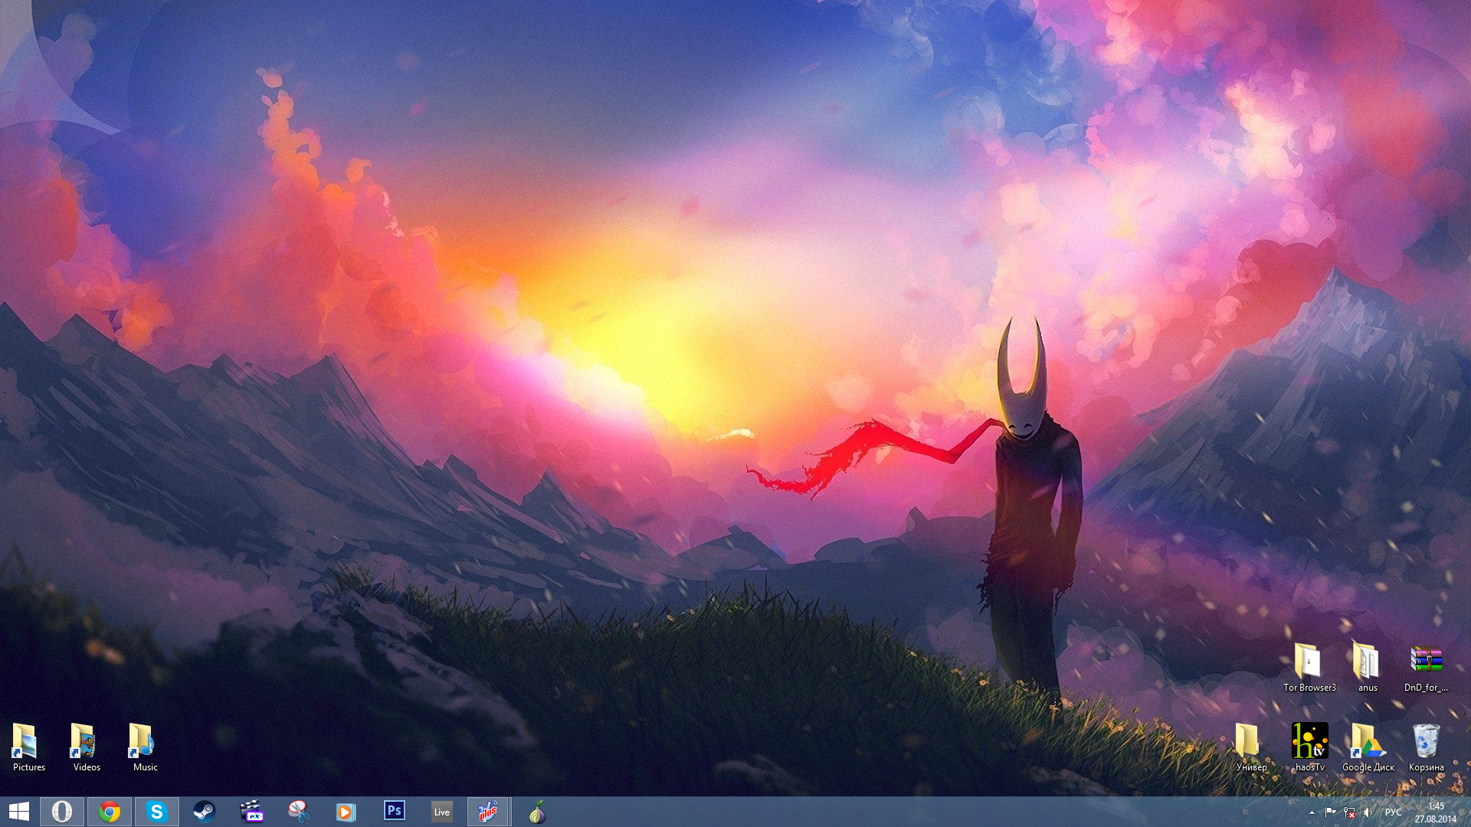Click the Skype taskbar icon
The image size is (1471, 827).
point(157,812)
